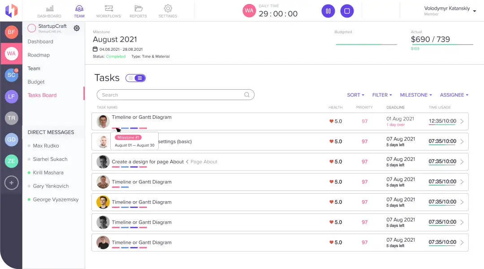The image size is (484, 269).
Task: Expand the FILTER dropdown
Action: (382, 95)
